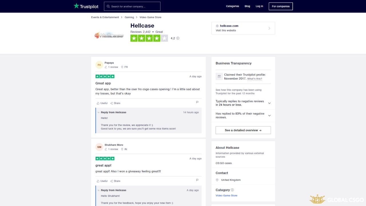
Task: Open the Great app review title
Action: (103, 83)
